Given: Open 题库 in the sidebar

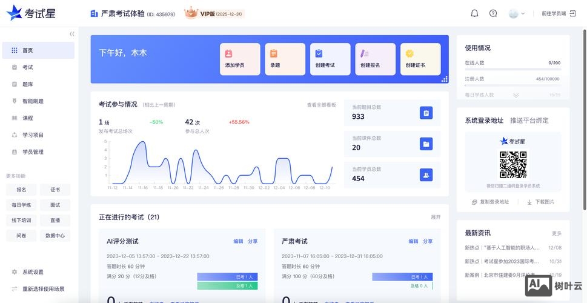Looking at the screenshot, I should (38, 84).
